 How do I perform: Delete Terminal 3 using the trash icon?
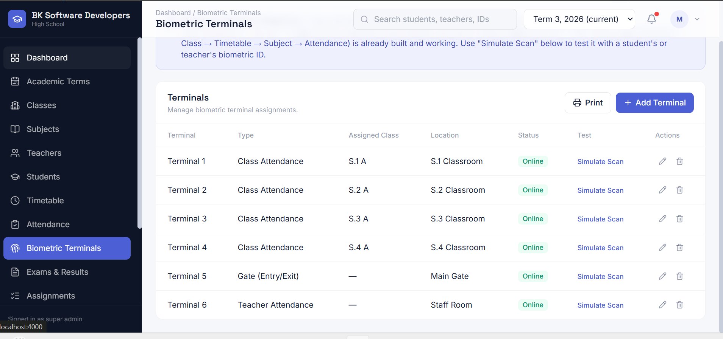(680, 219)
